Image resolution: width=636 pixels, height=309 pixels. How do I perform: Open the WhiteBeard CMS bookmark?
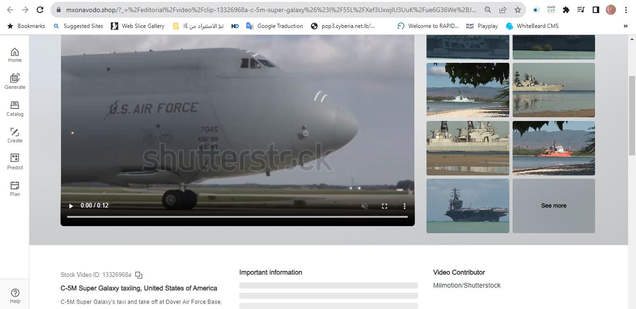(532, 26)
